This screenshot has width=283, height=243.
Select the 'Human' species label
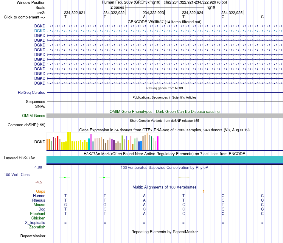point(39,196)
